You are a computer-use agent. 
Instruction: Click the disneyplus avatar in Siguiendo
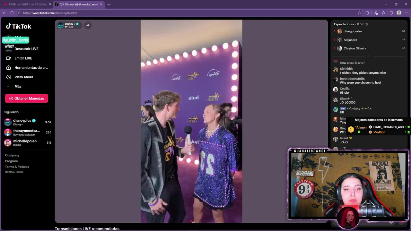pos(8,122)
